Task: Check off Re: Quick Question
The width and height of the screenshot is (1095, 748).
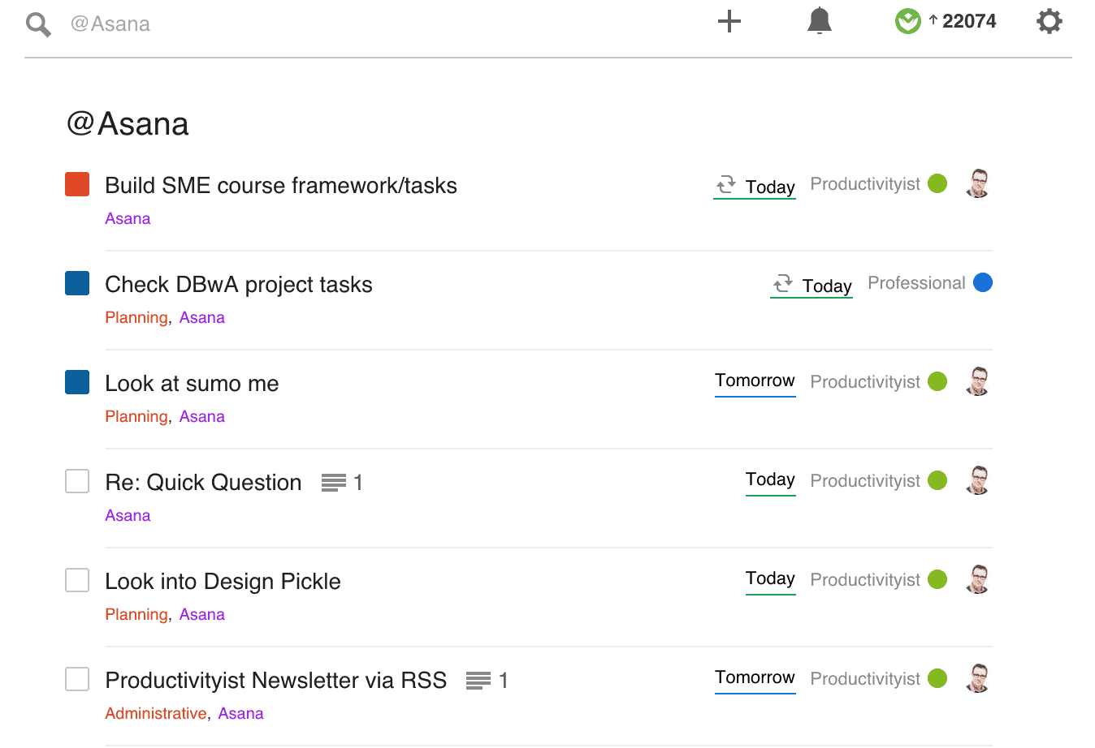Action: 77,481
